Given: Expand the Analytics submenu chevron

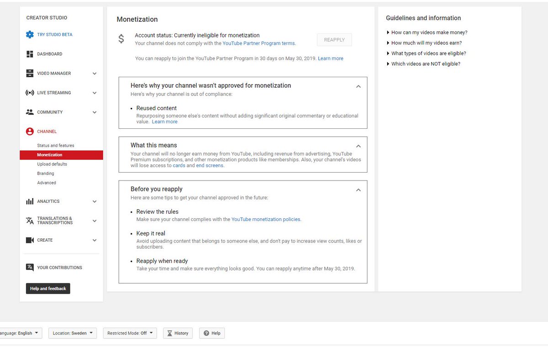Looking at the screenshot, I should coord(95,201).
